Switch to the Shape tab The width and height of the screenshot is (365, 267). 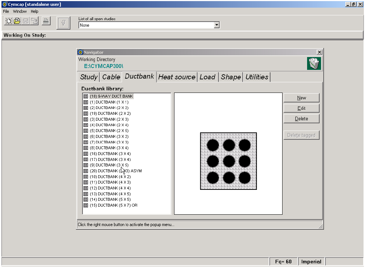click(x=231, y=77)
